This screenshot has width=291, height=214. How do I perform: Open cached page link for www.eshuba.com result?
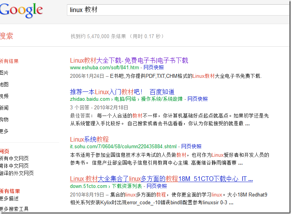pyautogui.click(x=154, y=67)
